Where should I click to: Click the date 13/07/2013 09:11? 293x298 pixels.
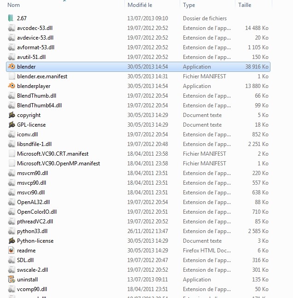click(x=147, y=280)
